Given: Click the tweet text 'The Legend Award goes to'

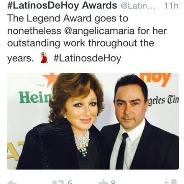Looking at the screenshot, I should click(68, 18).
